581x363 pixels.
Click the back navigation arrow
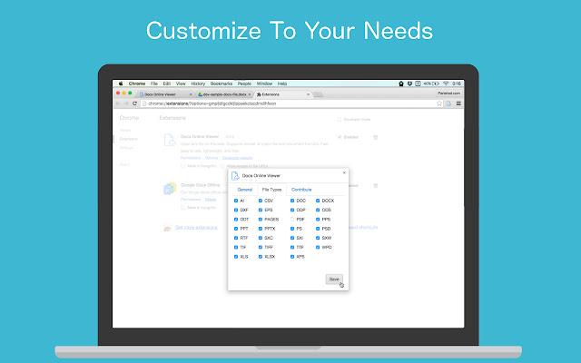pyautogui.click(x=118, y=103)
